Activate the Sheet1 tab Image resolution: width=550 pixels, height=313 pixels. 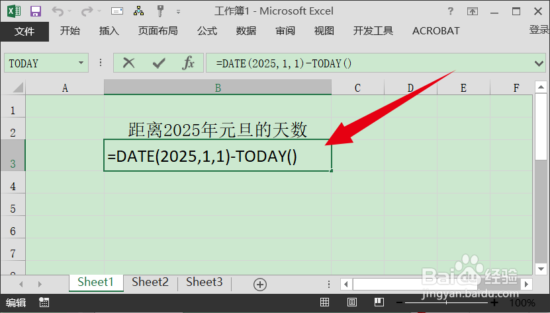pyautogui.click(x=95, y=282)
